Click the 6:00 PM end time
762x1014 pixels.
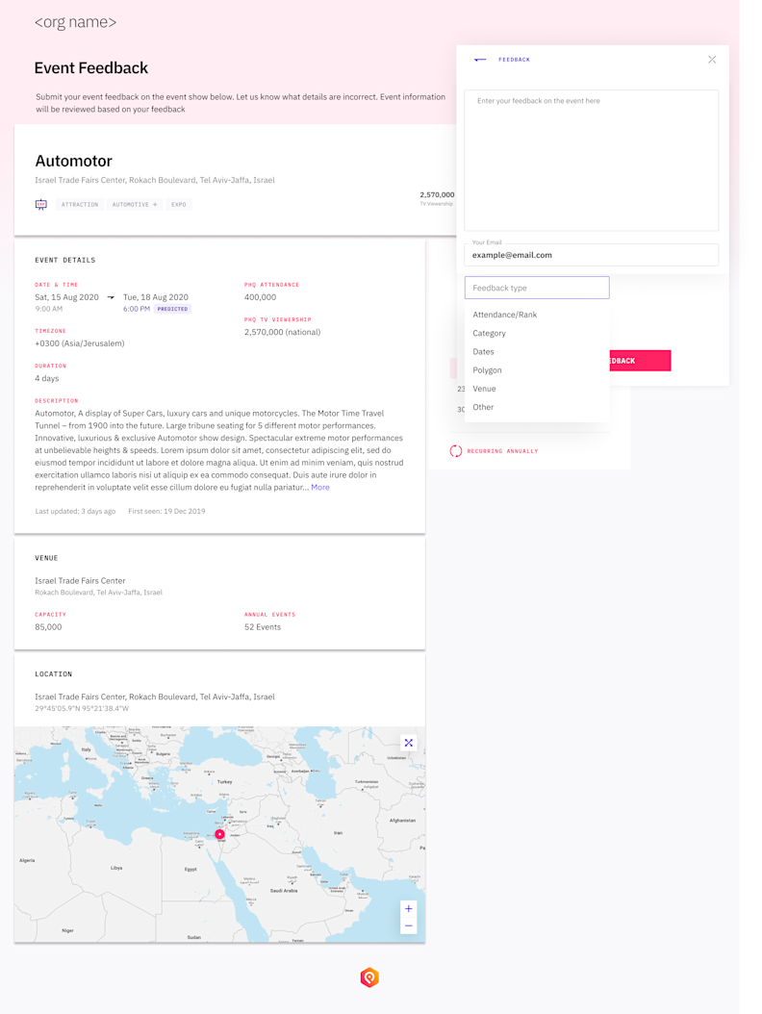[137, 309]
